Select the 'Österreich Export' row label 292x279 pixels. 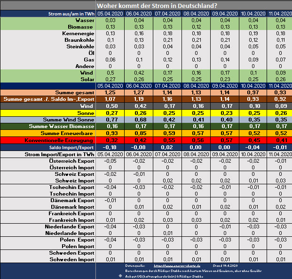tap(71, 161)
